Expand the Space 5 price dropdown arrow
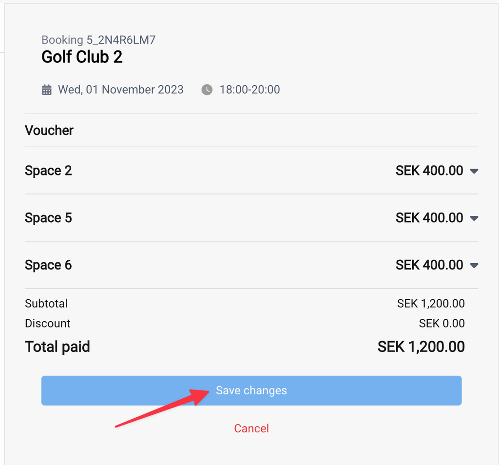 point(474,218)
